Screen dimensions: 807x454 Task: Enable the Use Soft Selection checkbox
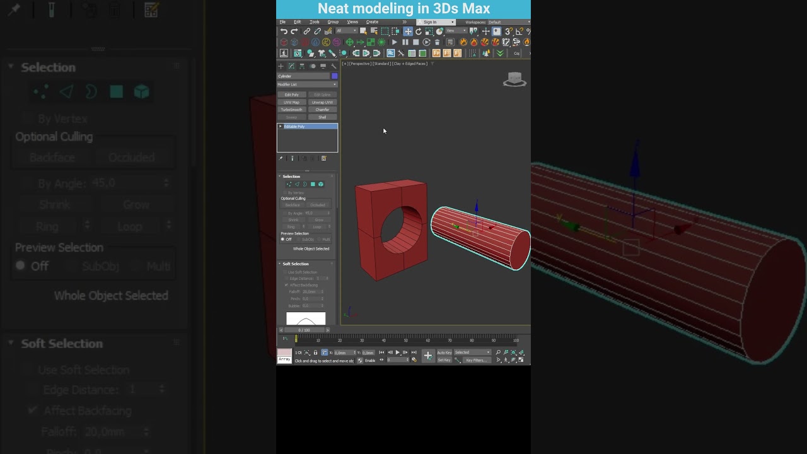(286, 272)
